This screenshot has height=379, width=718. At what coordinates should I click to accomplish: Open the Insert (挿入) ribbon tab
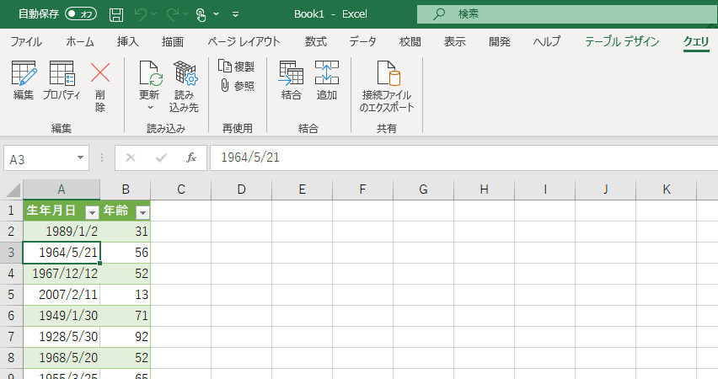click(x=128, y=41)
